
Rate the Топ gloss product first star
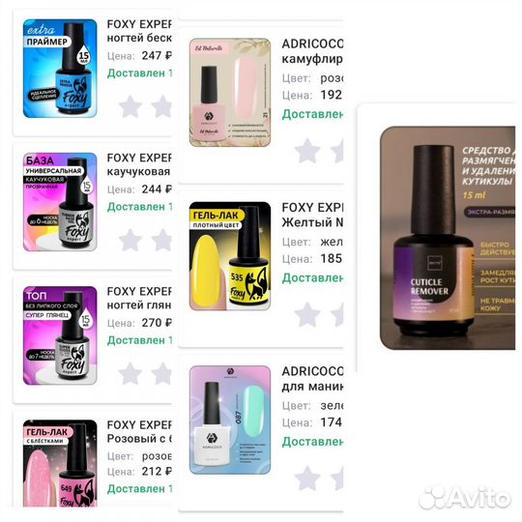[130, 373]
